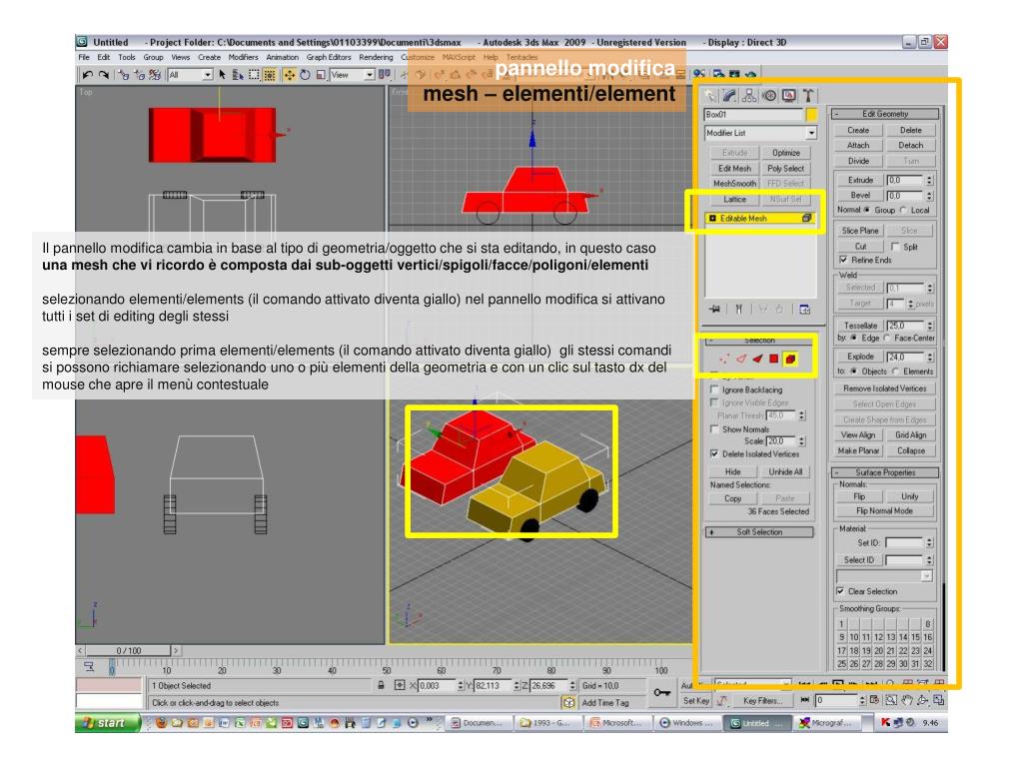
Task: Click the Make Planar button
Action: (x=858, y=450)
